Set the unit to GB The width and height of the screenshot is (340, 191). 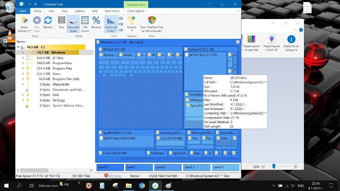[121, 18]
